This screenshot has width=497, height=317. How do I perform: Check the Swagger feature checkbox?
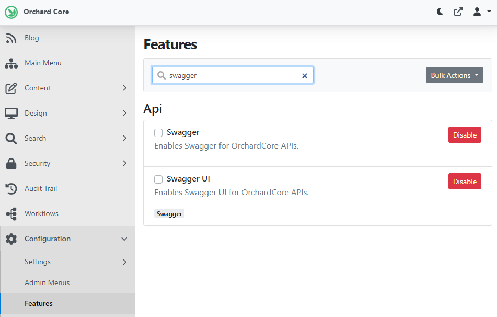[x=158, y=133]
